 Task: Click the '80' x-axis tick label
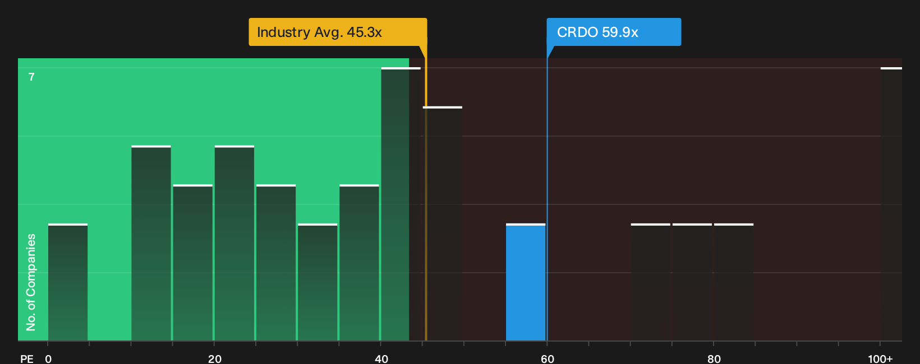tap(714, 358)
